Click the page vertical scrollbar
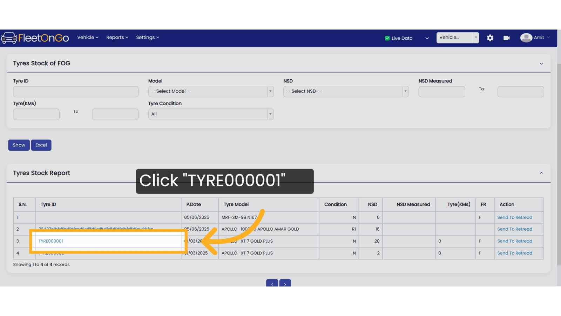This screenshot has width=561, height=316. [x=559, y=165]
